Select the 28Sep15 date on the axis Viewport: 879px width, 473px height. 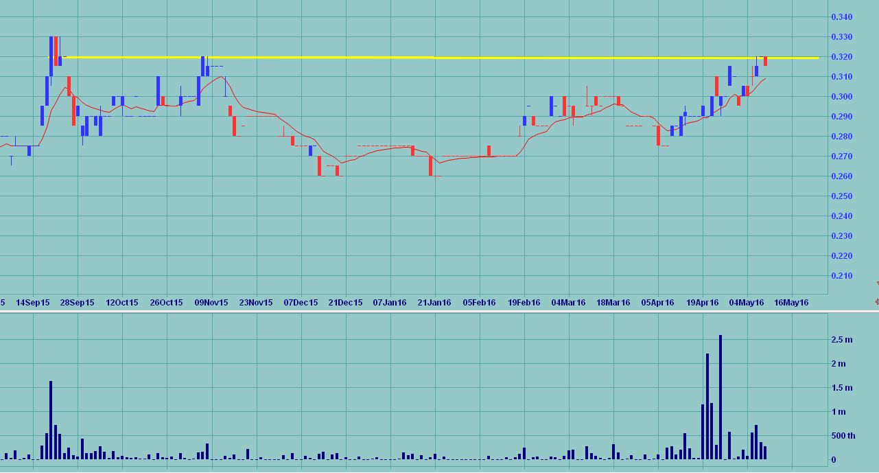click(78, 303)
